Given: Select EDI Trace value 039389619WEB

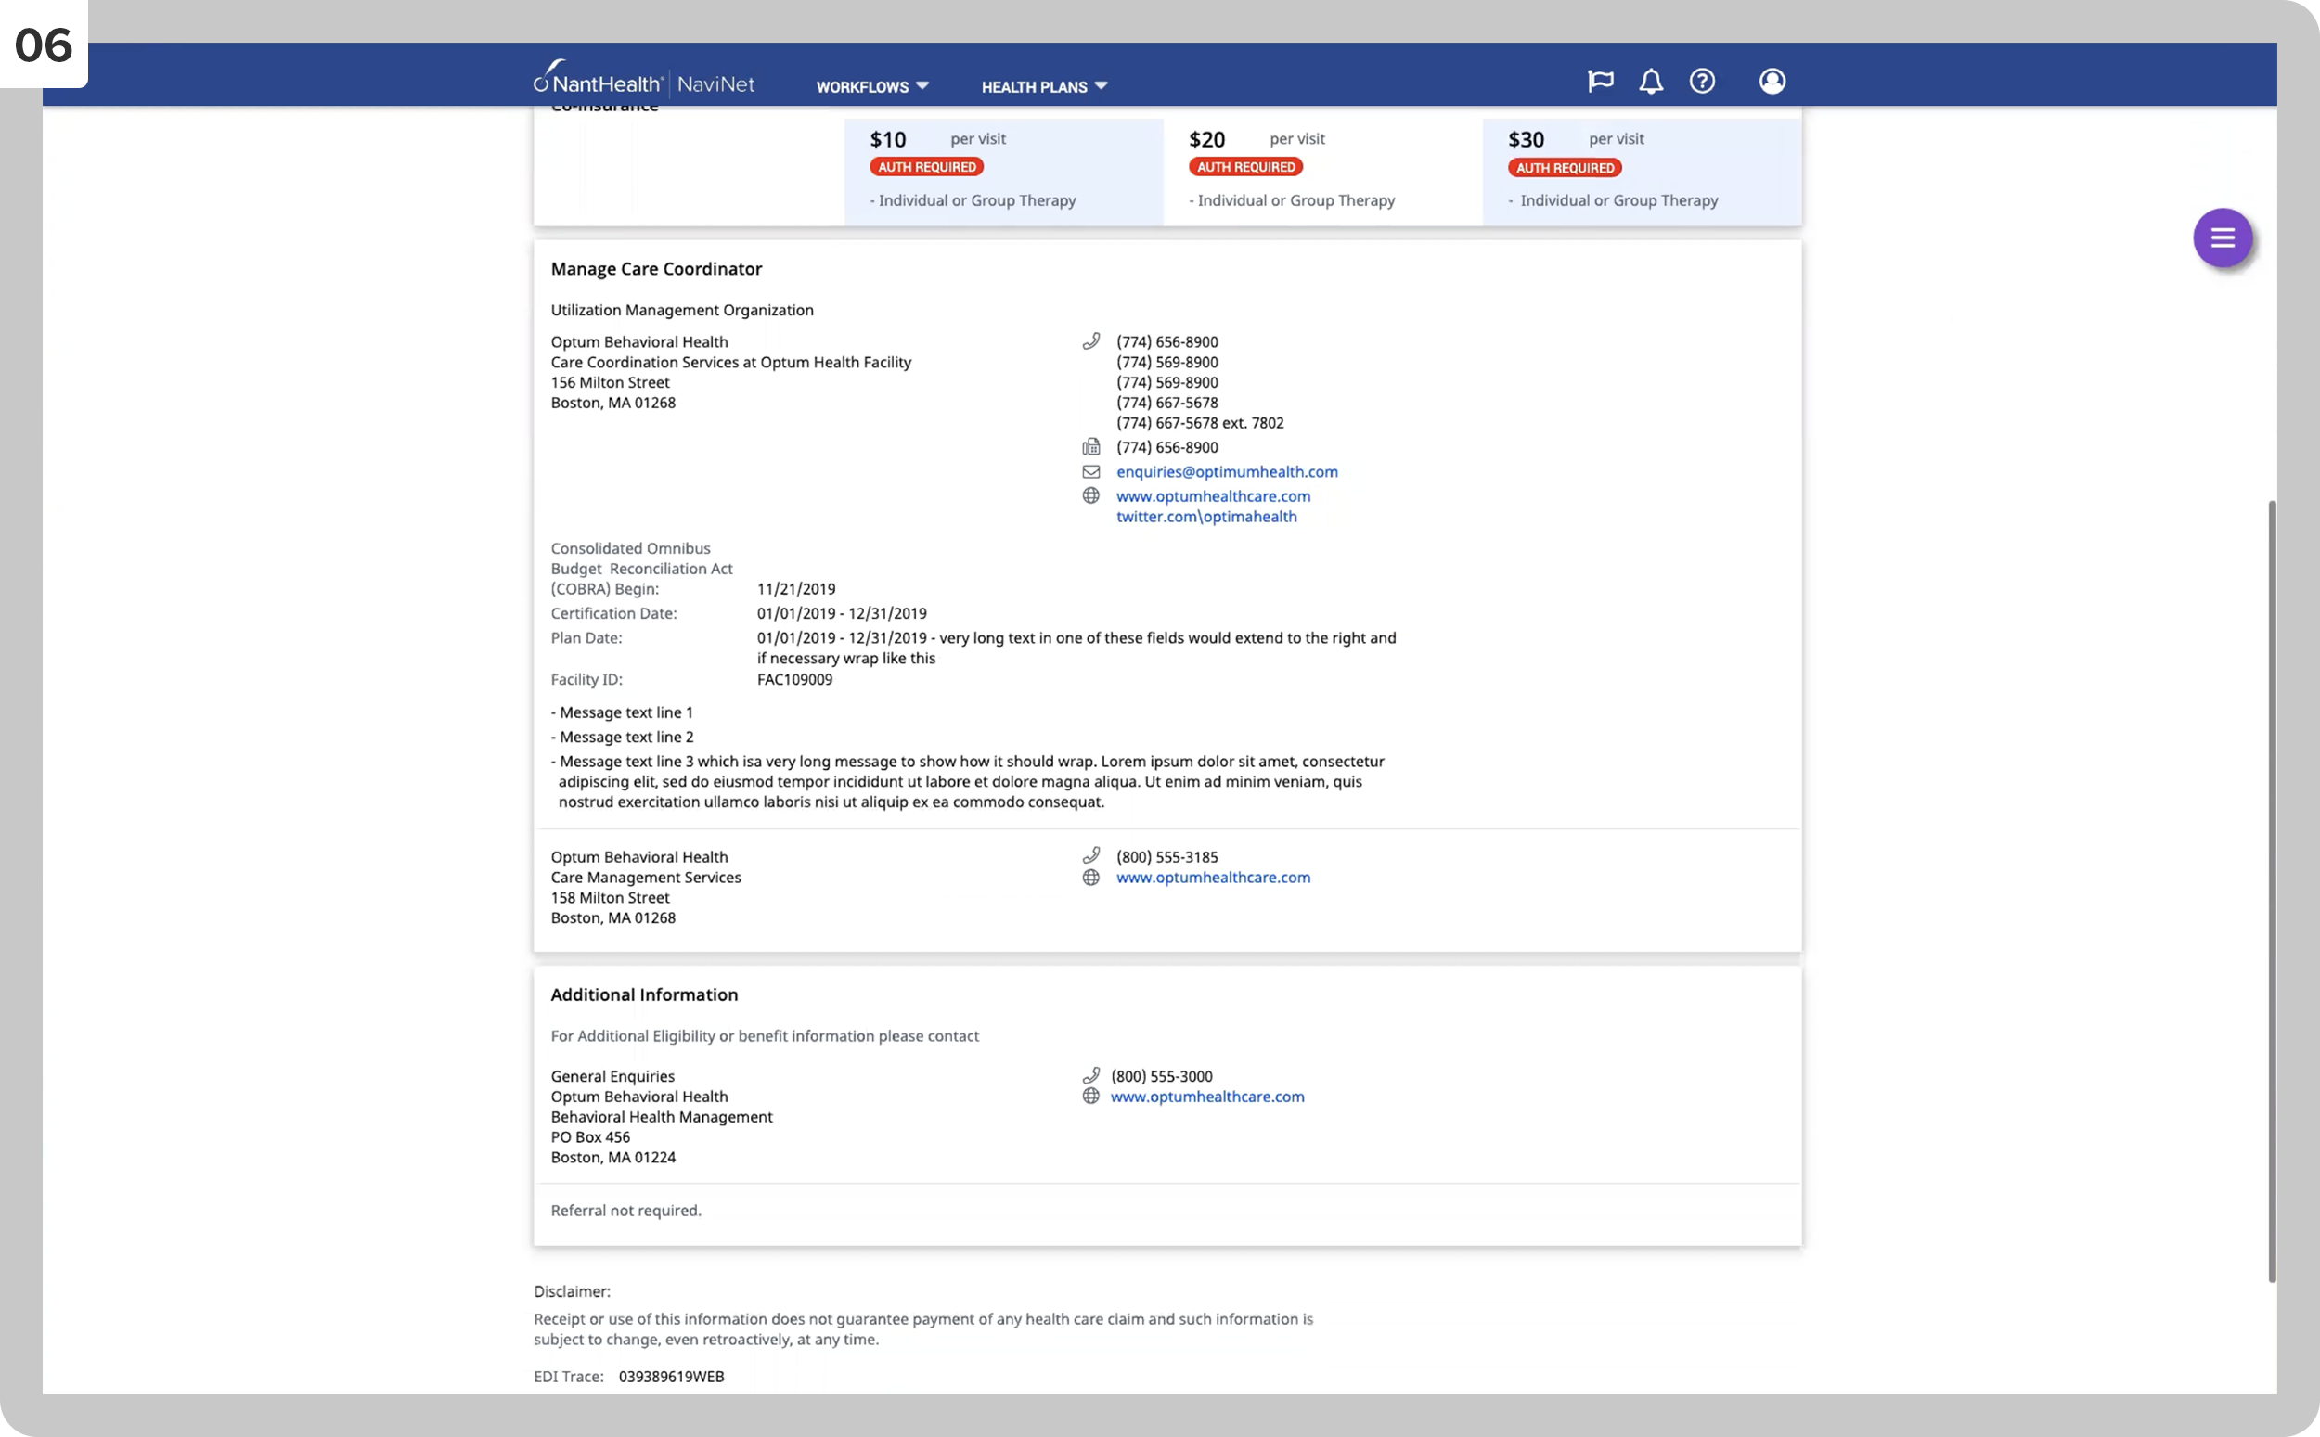Looking at the screenshot, I should [671, 1376].
